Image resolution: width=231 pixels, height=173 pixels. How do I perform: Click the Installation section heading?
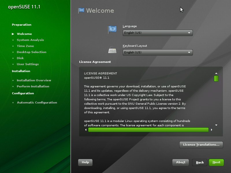21,71
